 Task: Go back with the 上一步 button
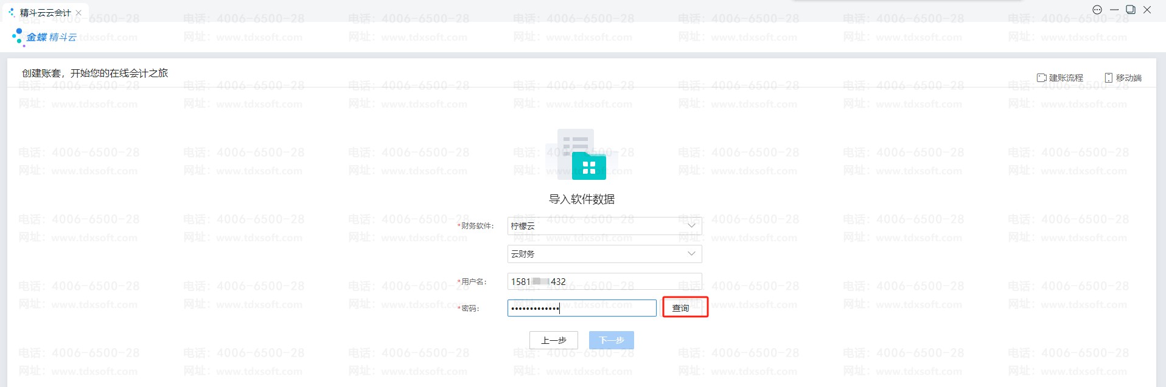click(x=553, y=340)
